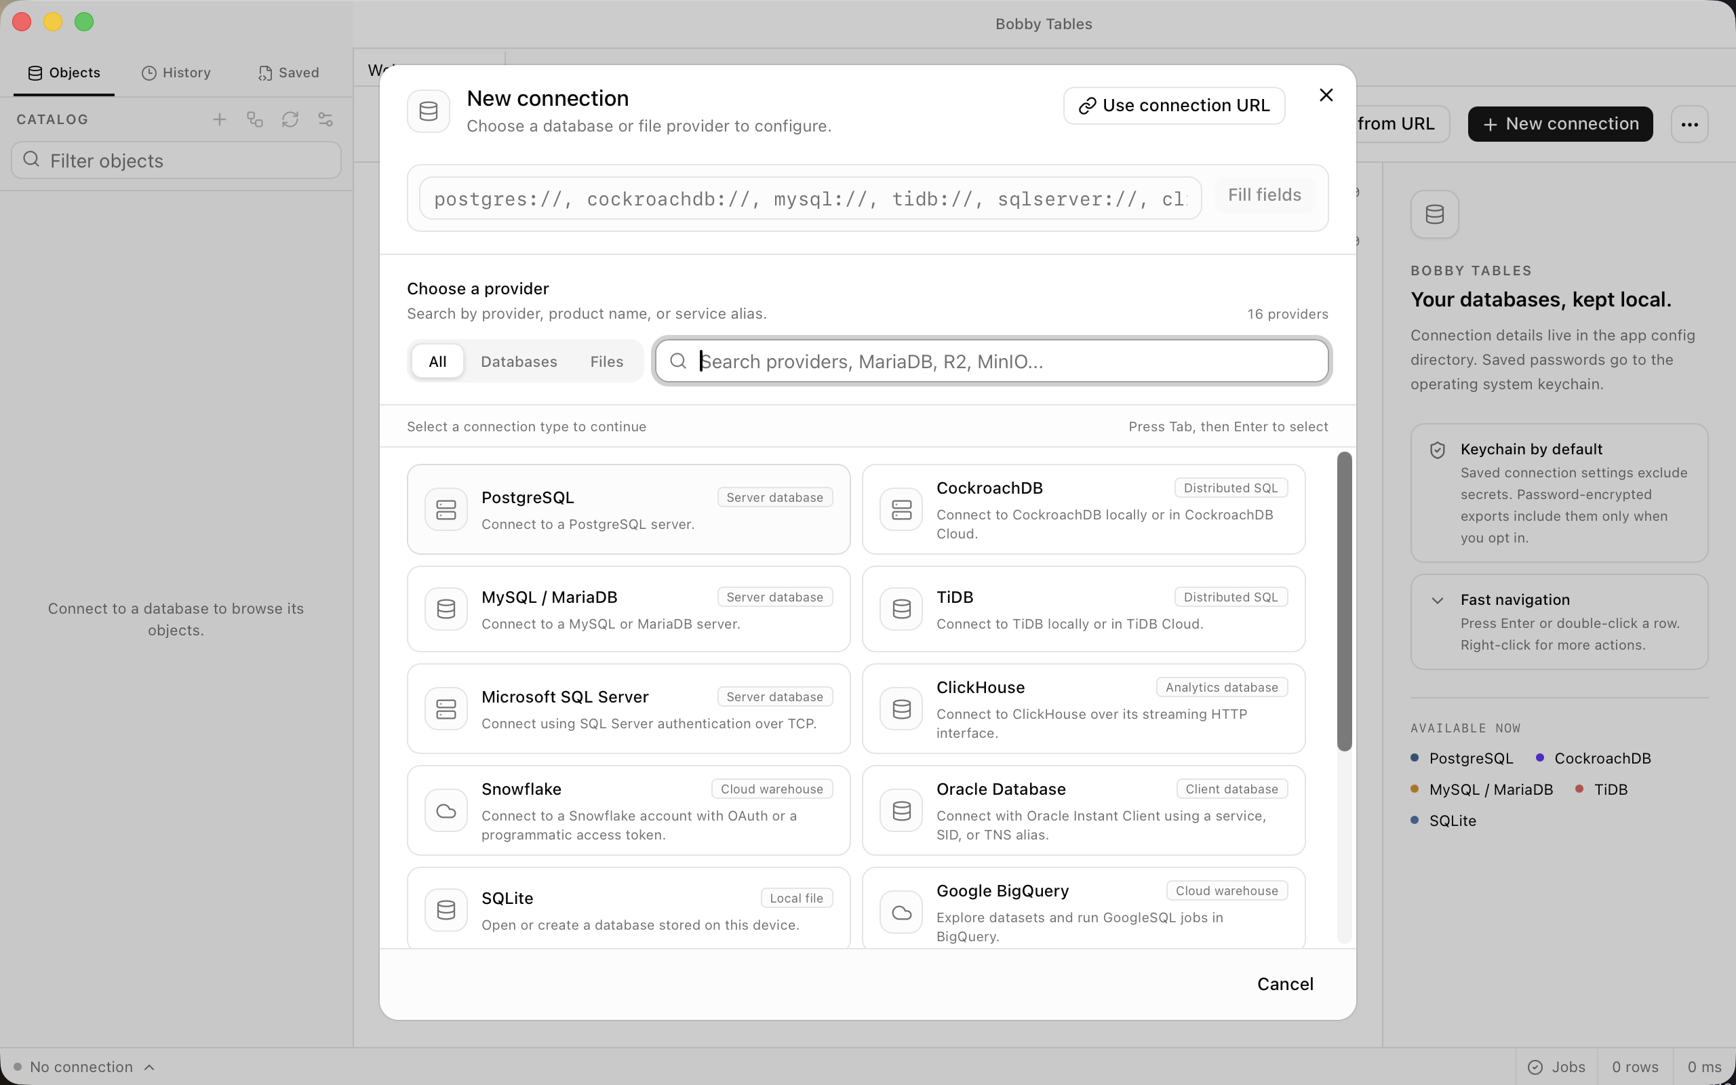1736x1085 pixels.
Task: Click the database icon above Bobby Tables heading
Action: (1434, 214)
